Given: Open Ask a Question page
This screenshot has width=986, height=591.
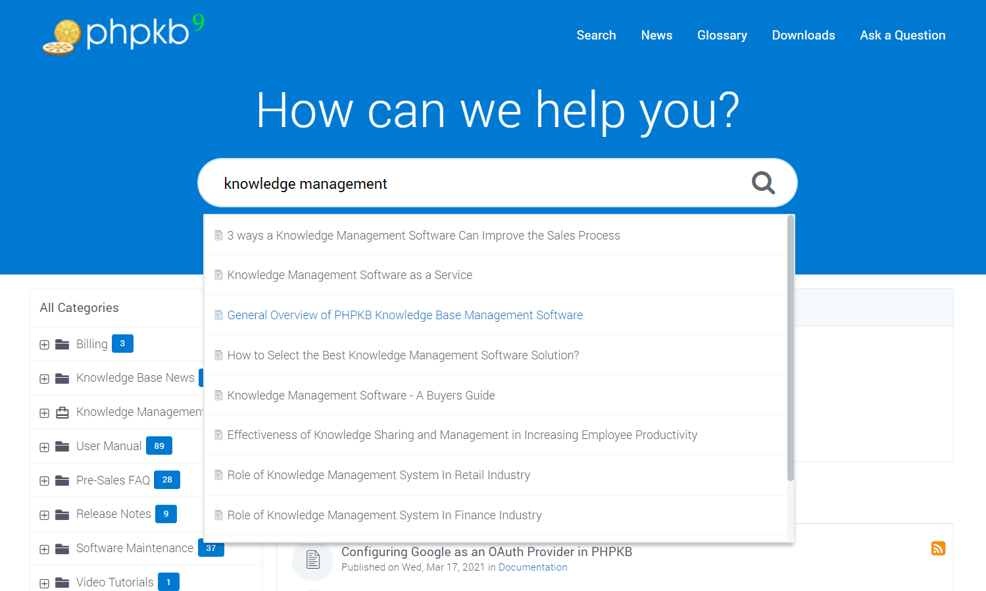Looking at the screenshot, I should [x=902, y=36].
